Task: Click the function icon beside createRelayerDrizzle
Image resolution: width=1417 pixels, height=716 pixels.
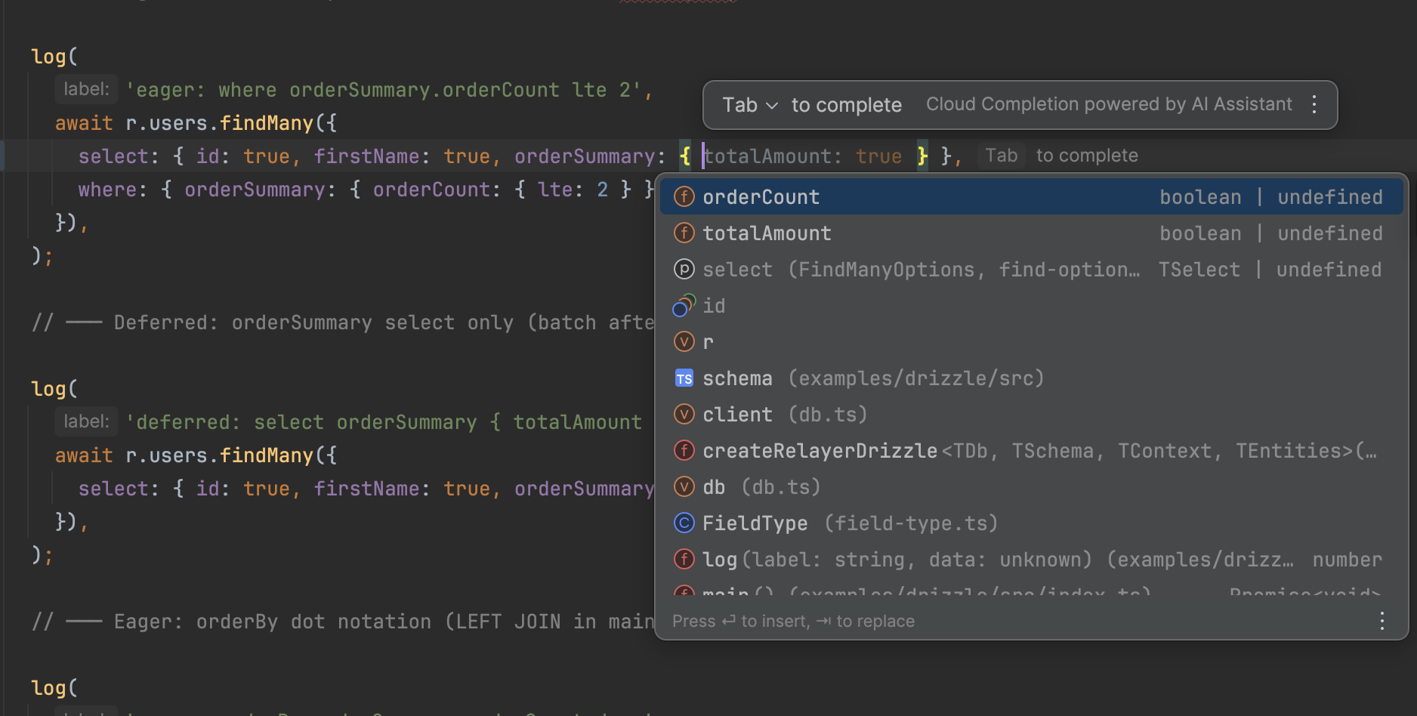Action: pos(684,450)
